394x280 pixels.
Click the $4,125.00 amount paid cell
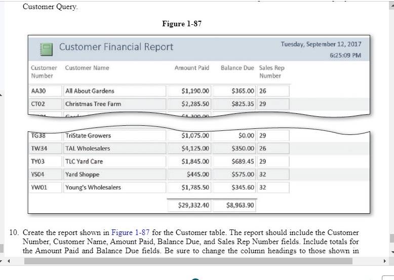click(x=189, y=149)
